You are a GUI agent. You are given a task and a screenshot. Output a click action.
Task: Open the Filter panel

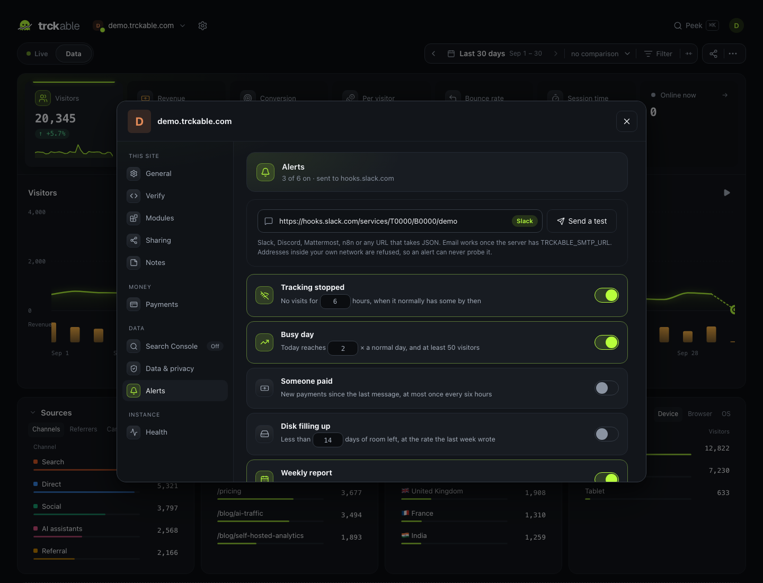pyautogui.click(x=658, y=54)
